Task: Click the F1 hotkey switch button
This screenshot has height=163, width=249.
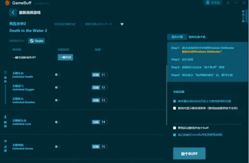Action: (99, 75)
